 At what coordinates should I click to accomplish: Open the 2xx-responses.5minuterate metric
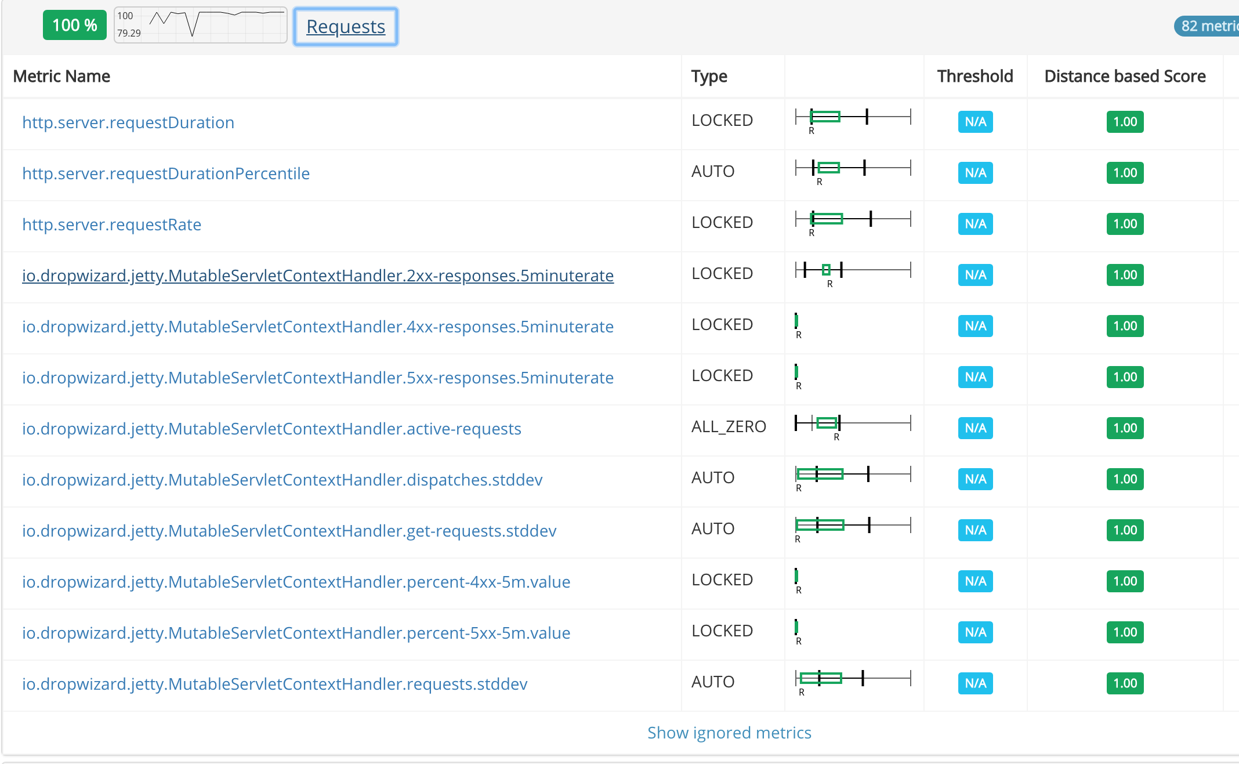point(318,276)
